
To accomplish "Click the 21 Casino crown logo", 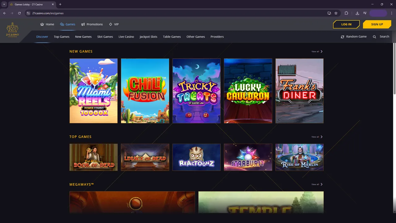I will pos(12,29).
